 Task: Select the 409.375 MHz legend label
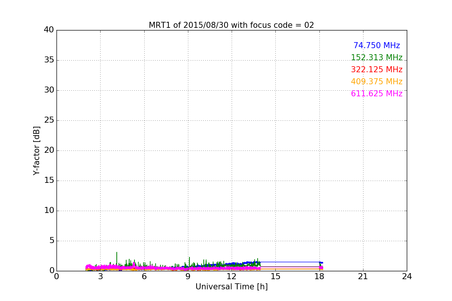tap(377, 82)
